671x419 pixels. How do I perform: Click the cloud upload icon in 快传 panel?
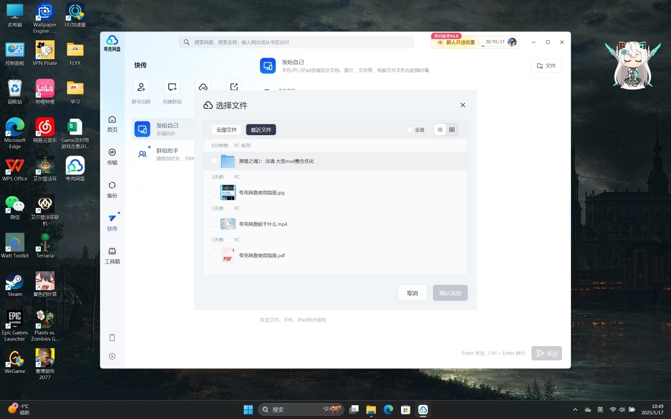coord(203,87)
